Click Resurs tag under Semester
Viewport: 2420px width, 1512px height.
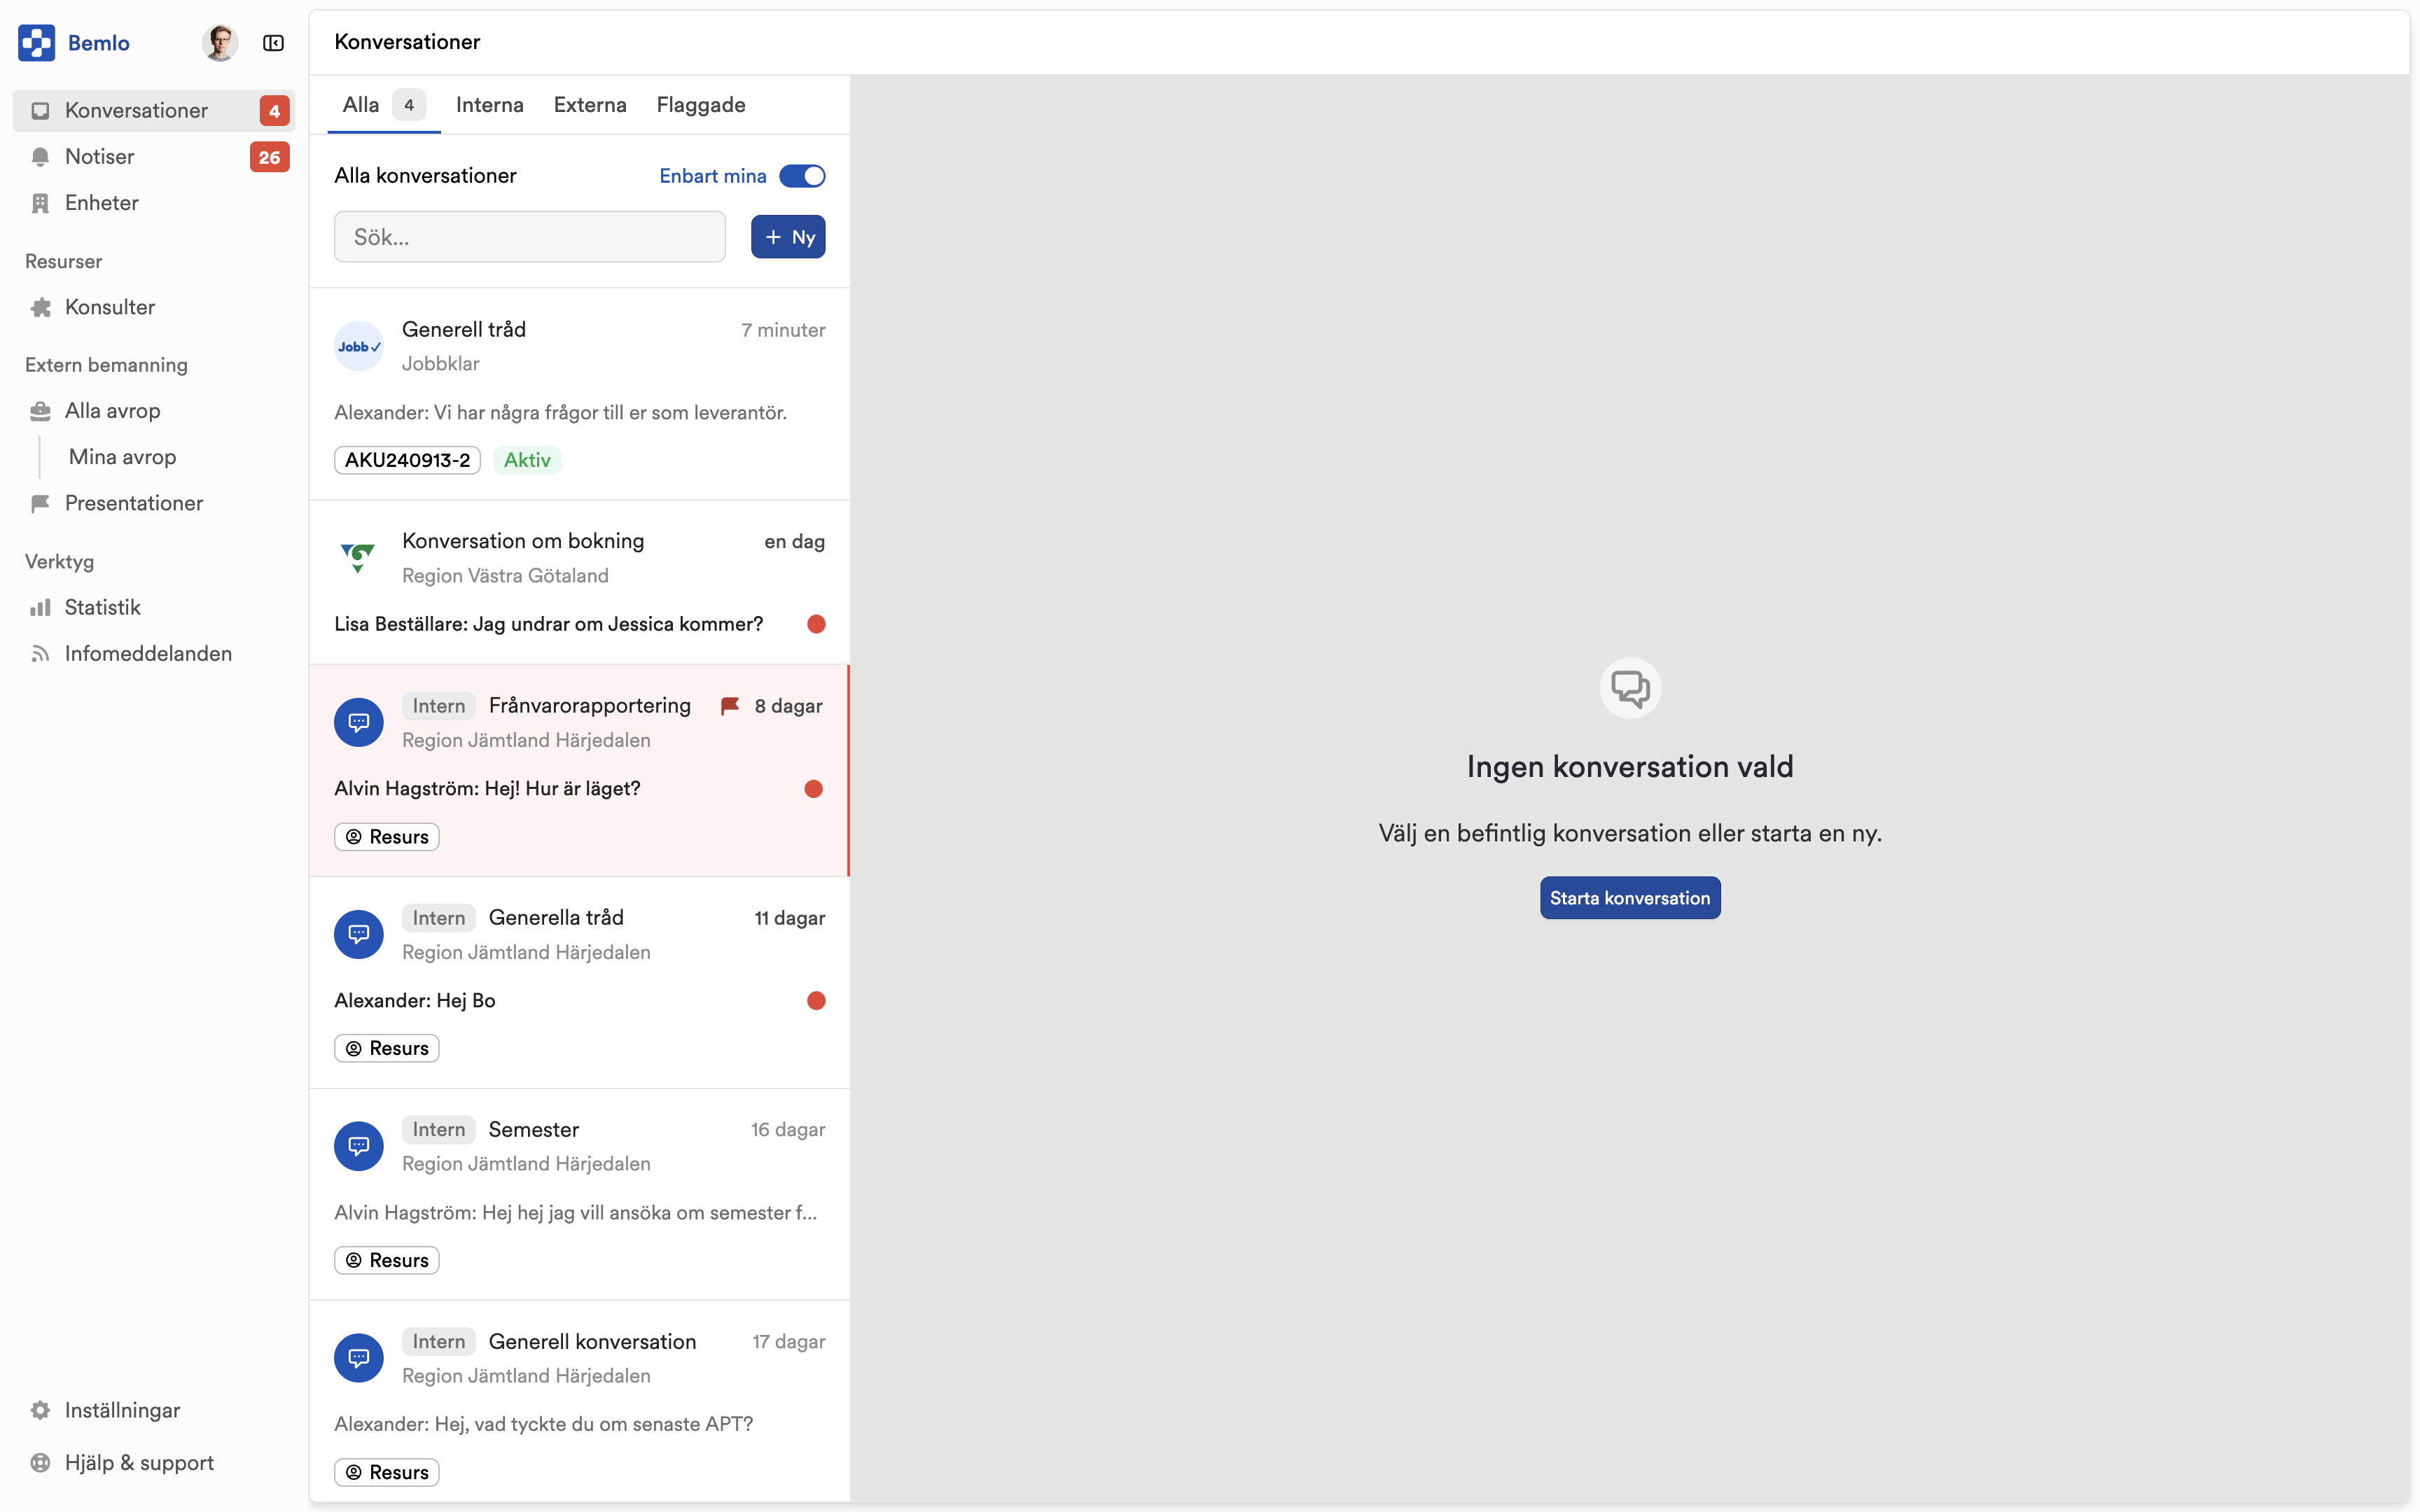(387, 1260)
